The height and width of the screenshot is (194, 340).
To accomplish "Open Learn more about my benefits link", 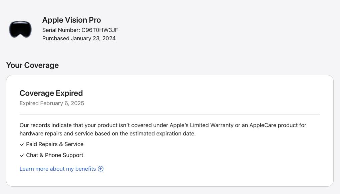I will pyautogui.click(x=58, y=169).
